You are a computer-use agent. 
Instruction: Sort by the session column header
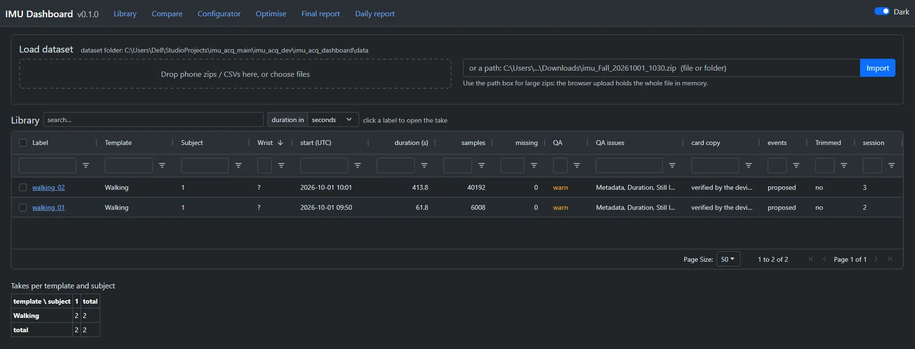point(873,143)
